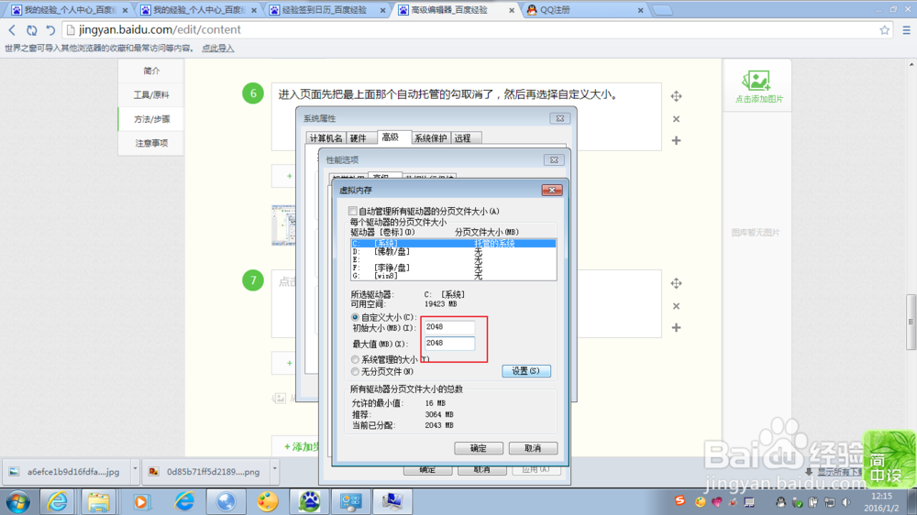Open the 0d85b71ff5d2189....png download item
This screenshot has width=917, height=515.
tap(205, 472)
